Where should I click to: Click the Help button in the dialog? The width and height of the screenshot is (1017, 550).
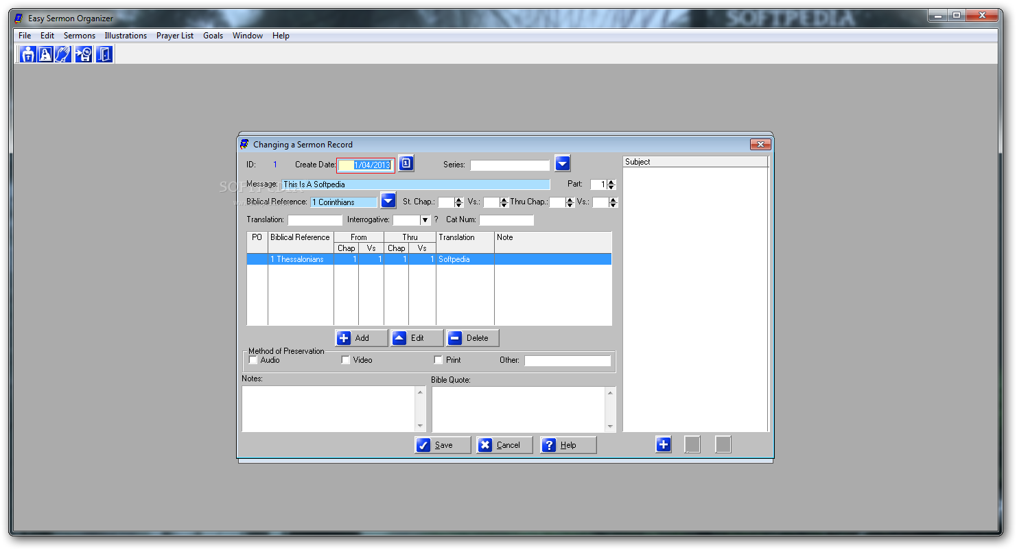point(568,445)
